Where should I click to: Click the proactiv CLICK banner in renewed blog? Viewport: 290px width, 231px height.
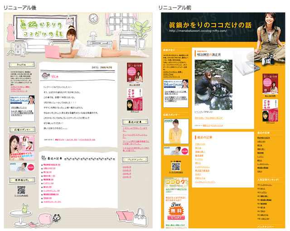(22, 167)
